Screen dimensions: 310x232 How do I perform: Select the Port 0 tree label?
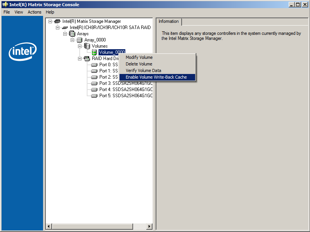[109, 65]
